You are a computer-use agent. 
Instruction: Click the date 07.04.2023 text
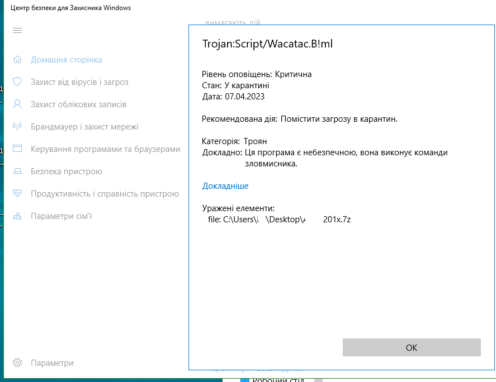click(x=244, y=97)
